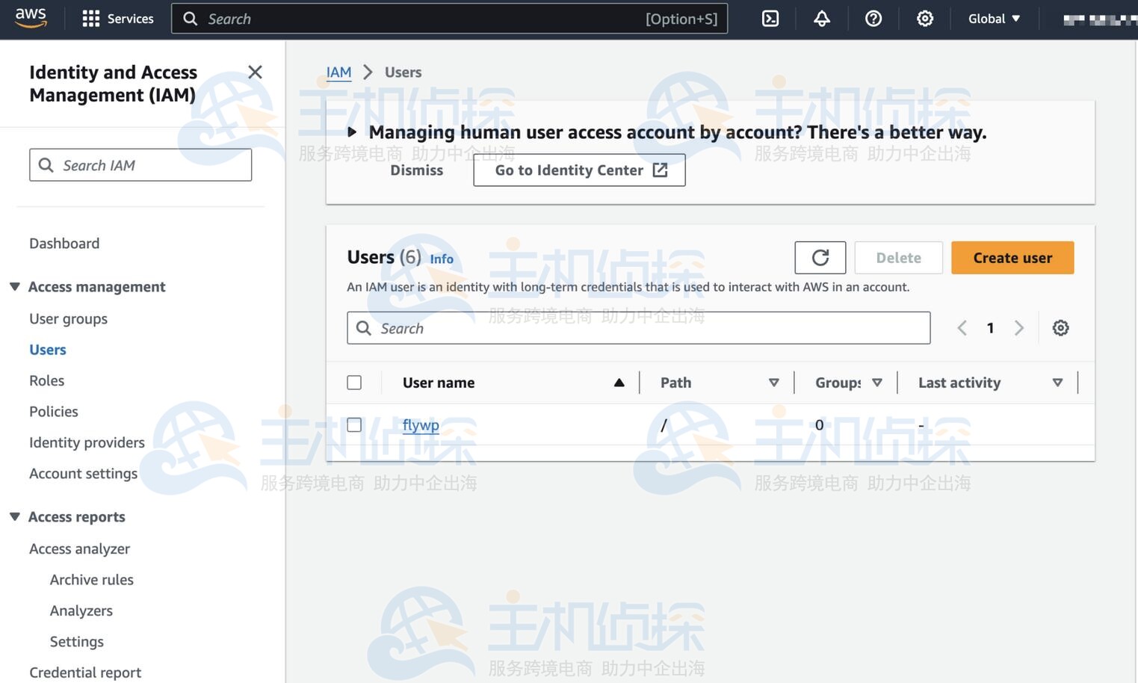The image size is (1138, 683).
Task: Expand the Managing human user access banner
Action: point(352,132)
